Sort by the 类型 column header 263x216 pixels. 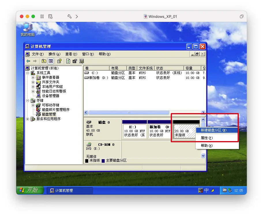pyautogui.click(x=132, y=68)
